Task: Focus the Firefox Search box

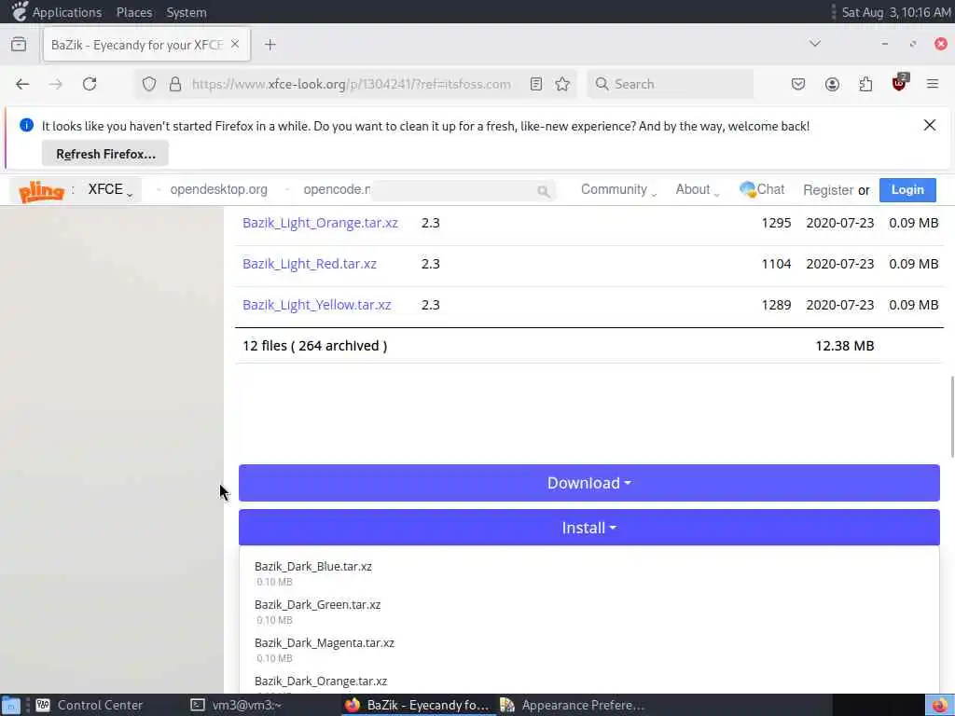Action: point(670,84)
